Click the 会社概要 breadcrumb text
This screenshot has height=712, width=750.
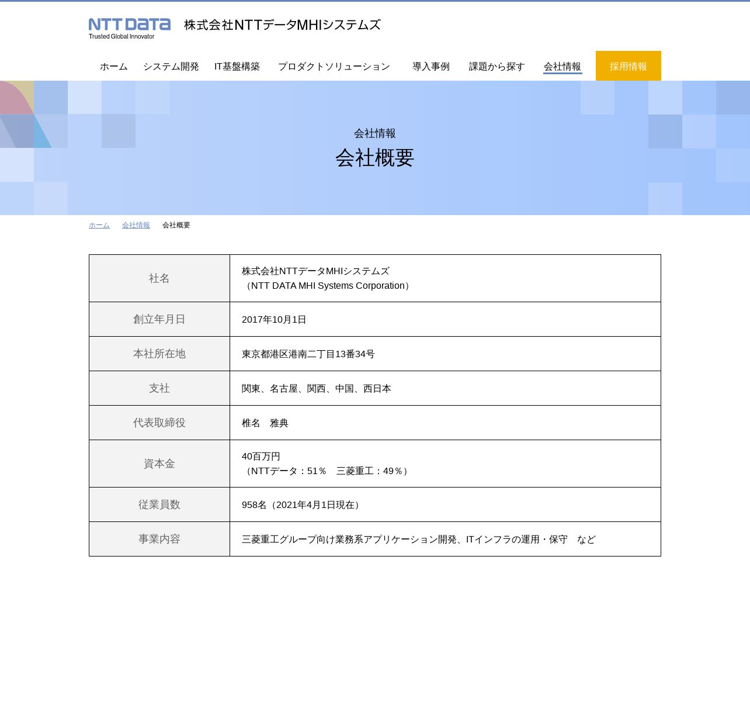pyautogui.click(x=176, y=225)
